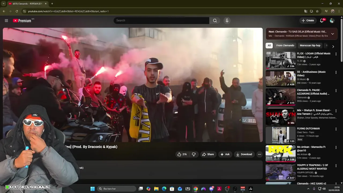Open YOUPPI X TRAPKING thumbnail
This screenshot has width=343, height=193.
tap(281, 172)
